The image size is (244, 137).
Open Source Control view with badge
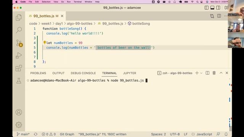(x=19, y=43)
